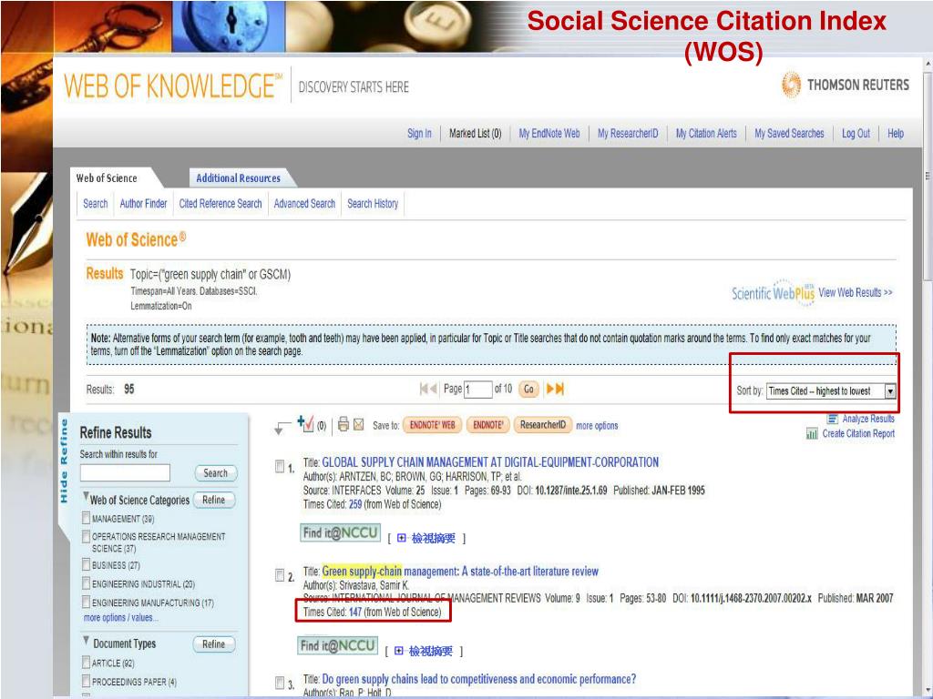933x699 pixels.
Task: Open My Citation Alerts link
Action: (706, 133)
